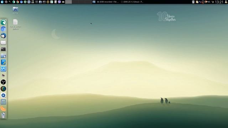
Task: Open the envelope mail icon in the dock
Action: [x=3, y=43]
